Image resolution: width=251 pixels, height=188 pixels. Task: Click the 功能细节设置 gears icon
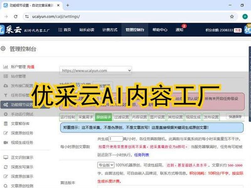point(6,105)
